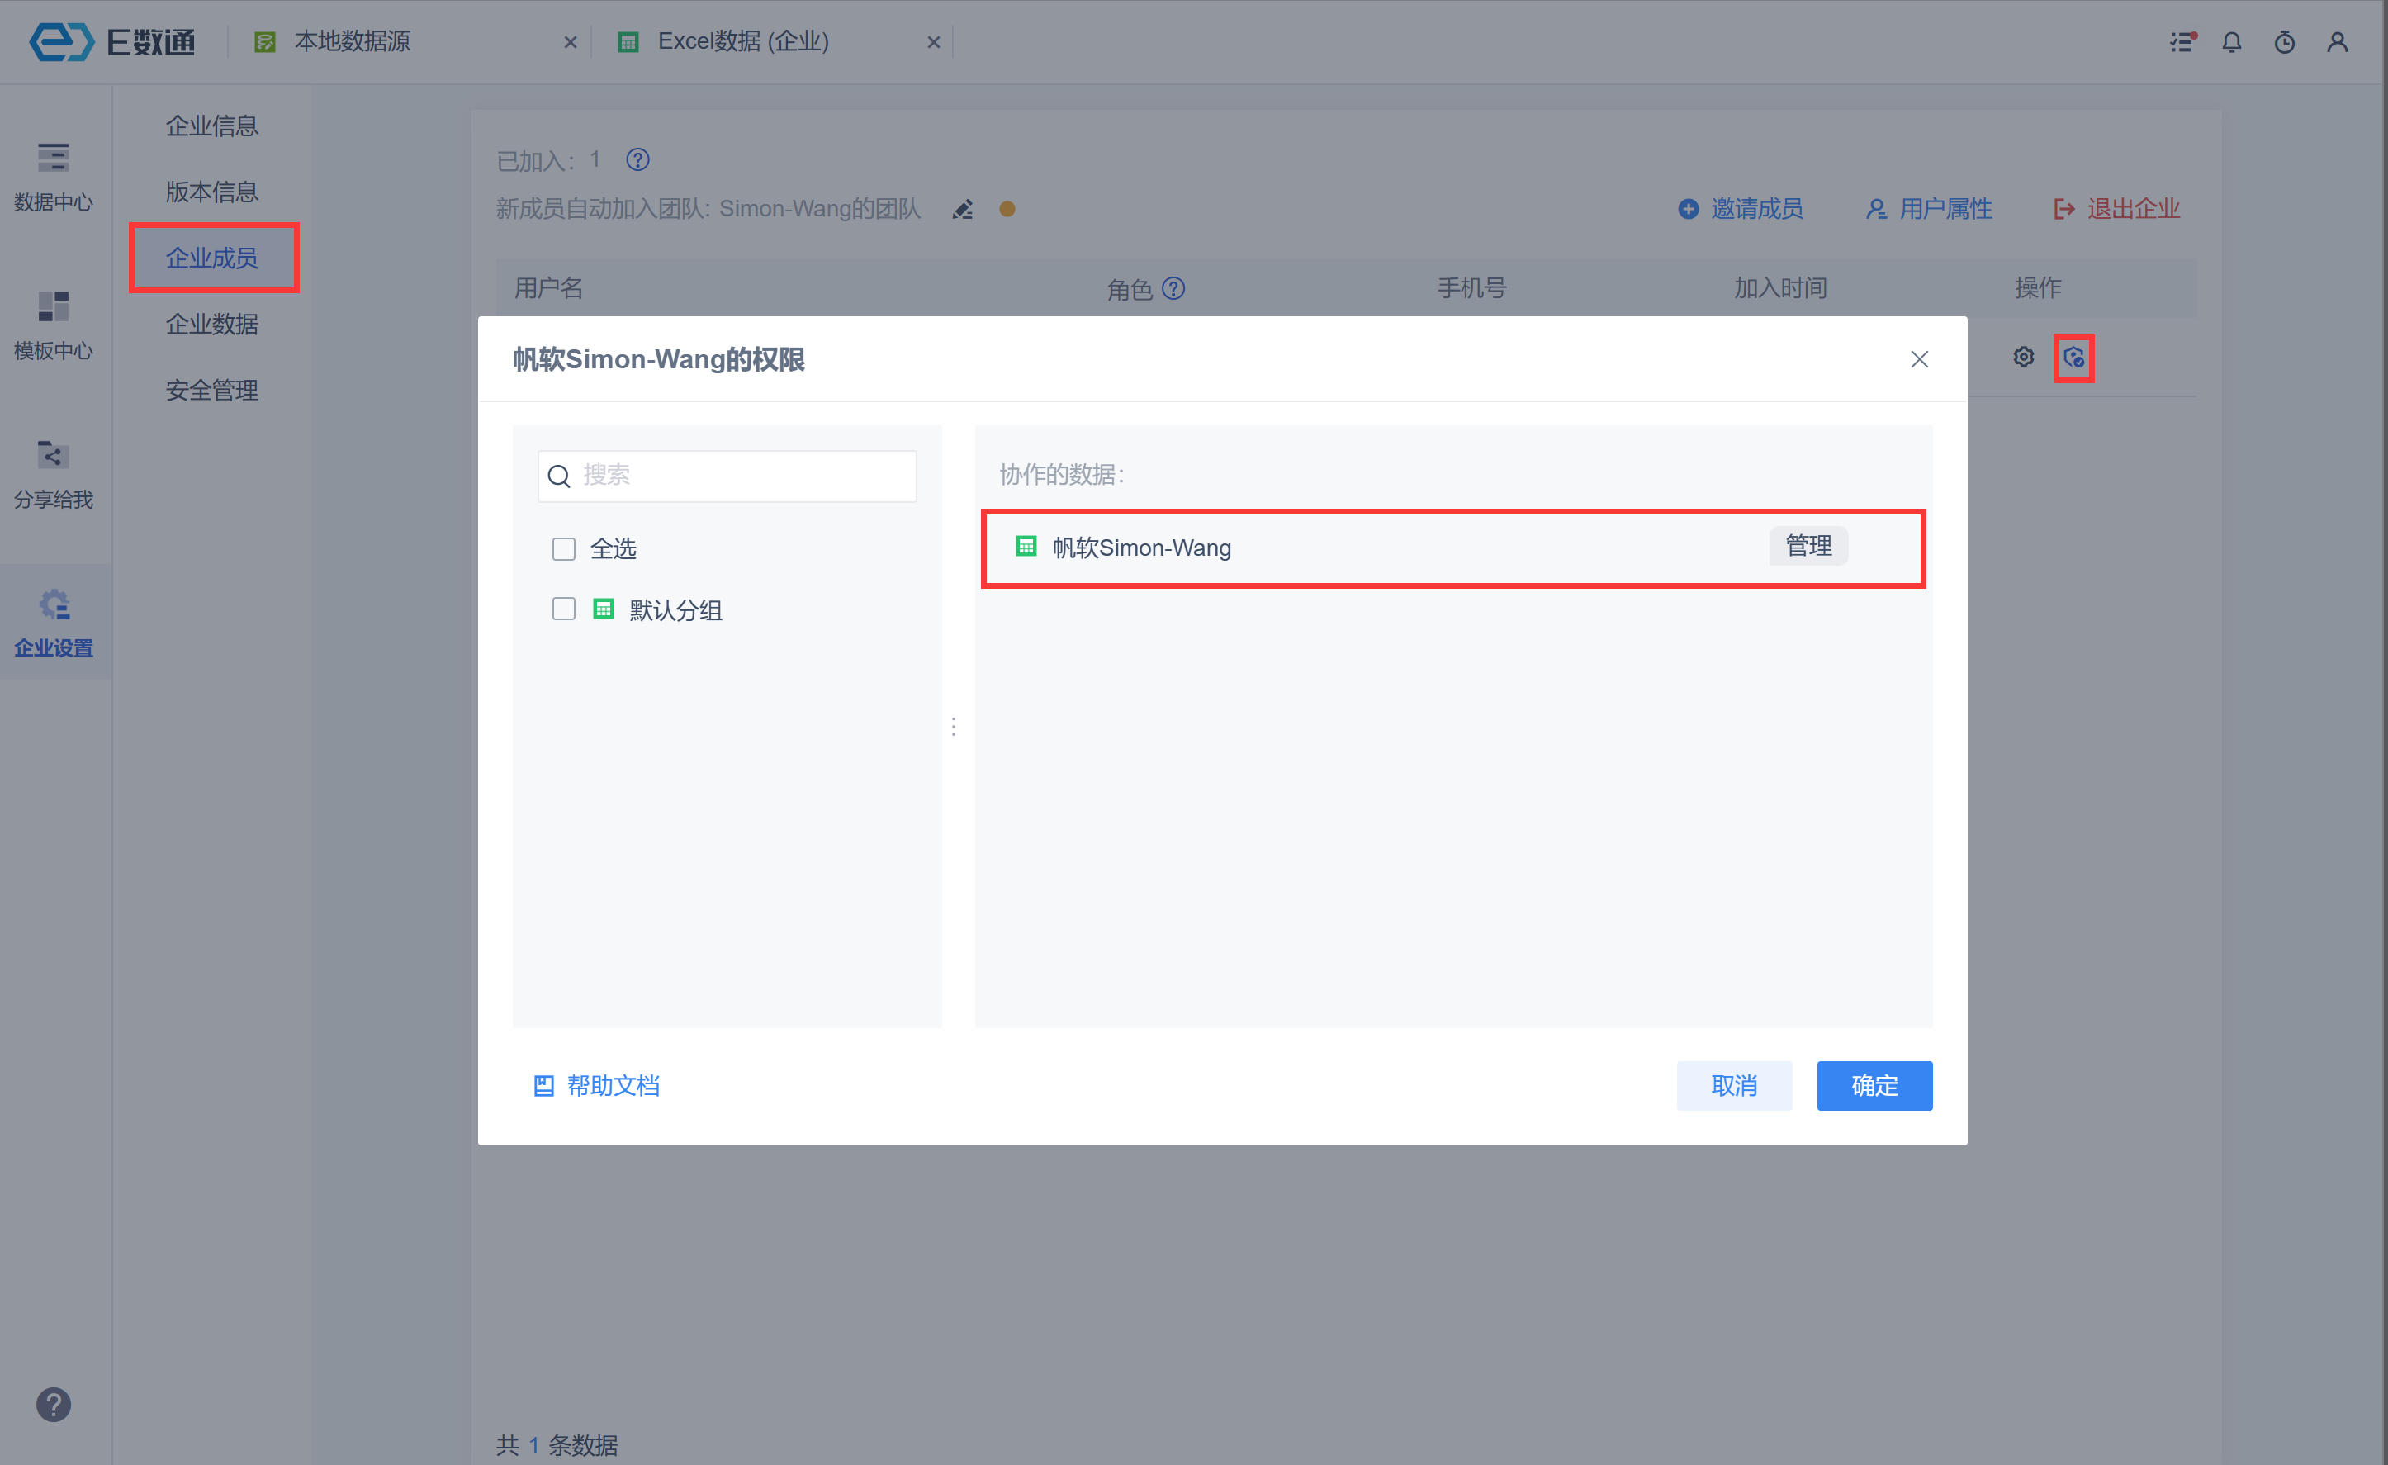This screenshot has width=2388, height=1465.
Task: Open the task list icon in header
Action: click(x=2181, y=41)
